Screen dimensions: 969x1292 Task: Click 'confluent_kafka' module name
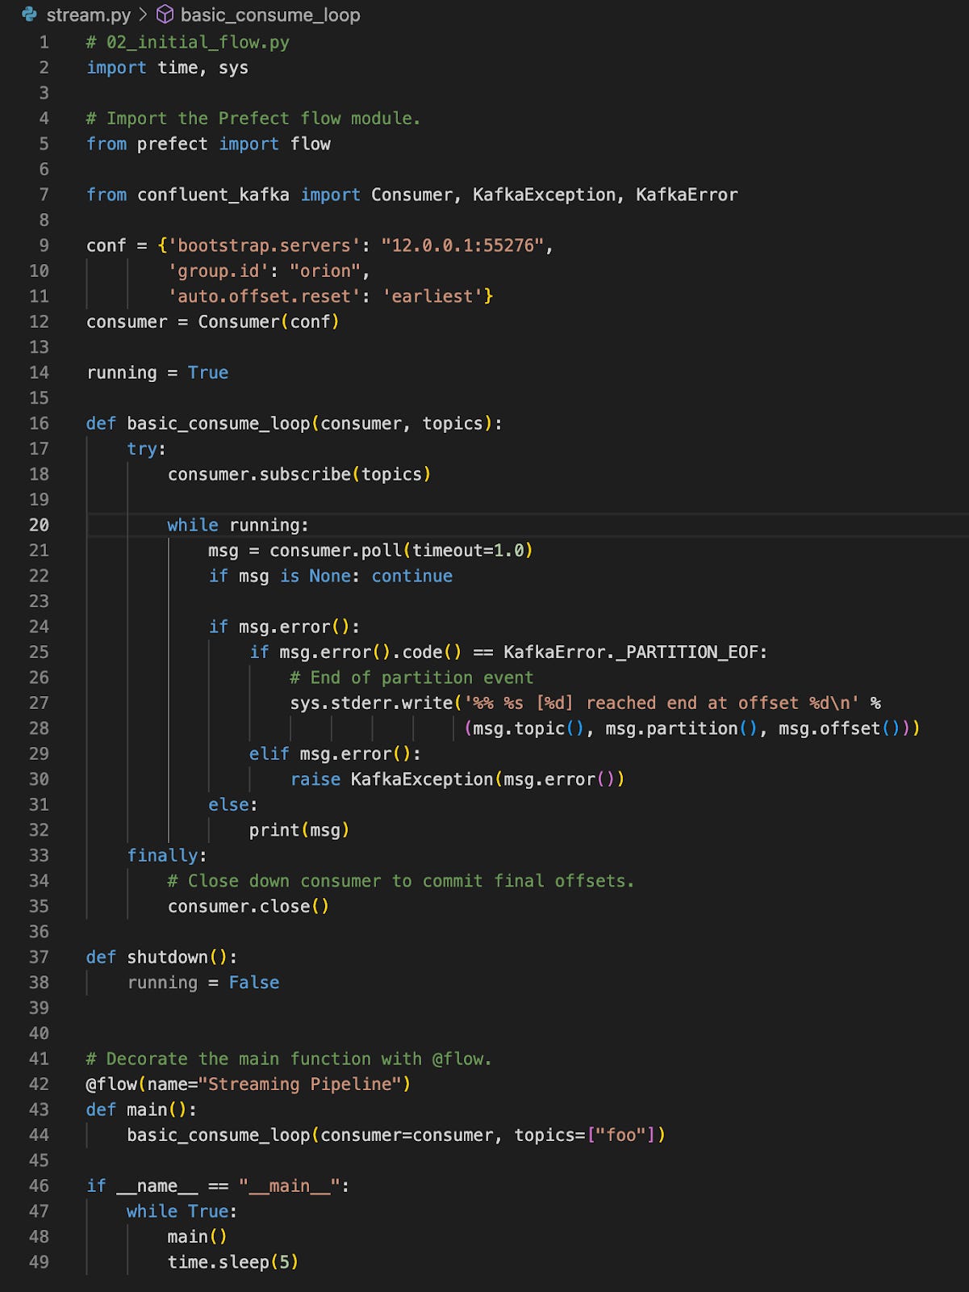click(213, 195)
